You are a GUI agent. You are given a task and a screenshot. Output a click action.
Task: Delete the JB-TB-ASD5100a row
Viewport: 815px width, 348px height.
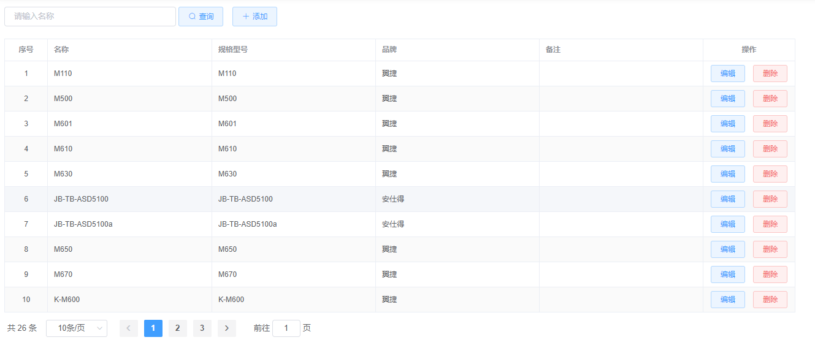[x=770, y=224]
